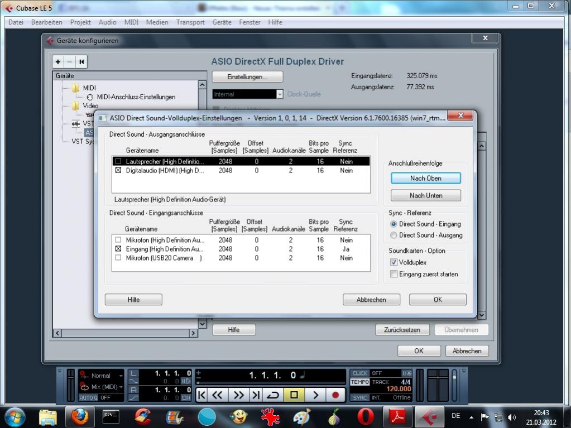571x428 pixels.
Task: Confirm ASIO Direct Sound dialog with OK
Action: (x=438, y=300)
